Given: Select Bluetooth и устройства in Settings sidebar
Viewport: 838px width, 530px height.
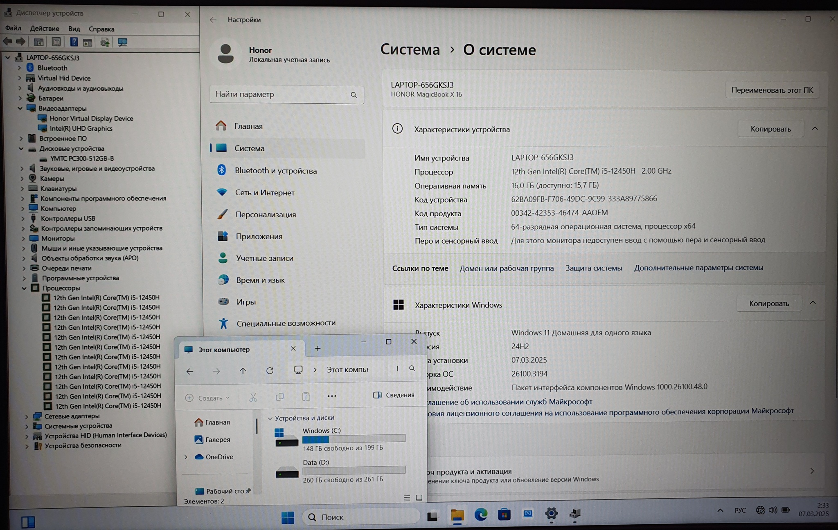Looking at the screenshot, I should [275, 170].
